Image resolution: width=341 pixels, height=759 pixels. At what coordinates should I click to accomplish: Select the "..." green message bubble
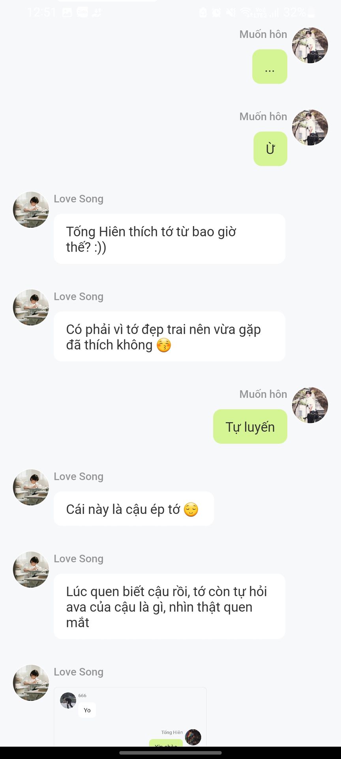(270, 66)
